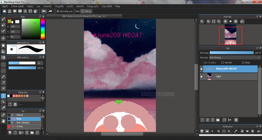Click the R value input field

coord(15,26)
